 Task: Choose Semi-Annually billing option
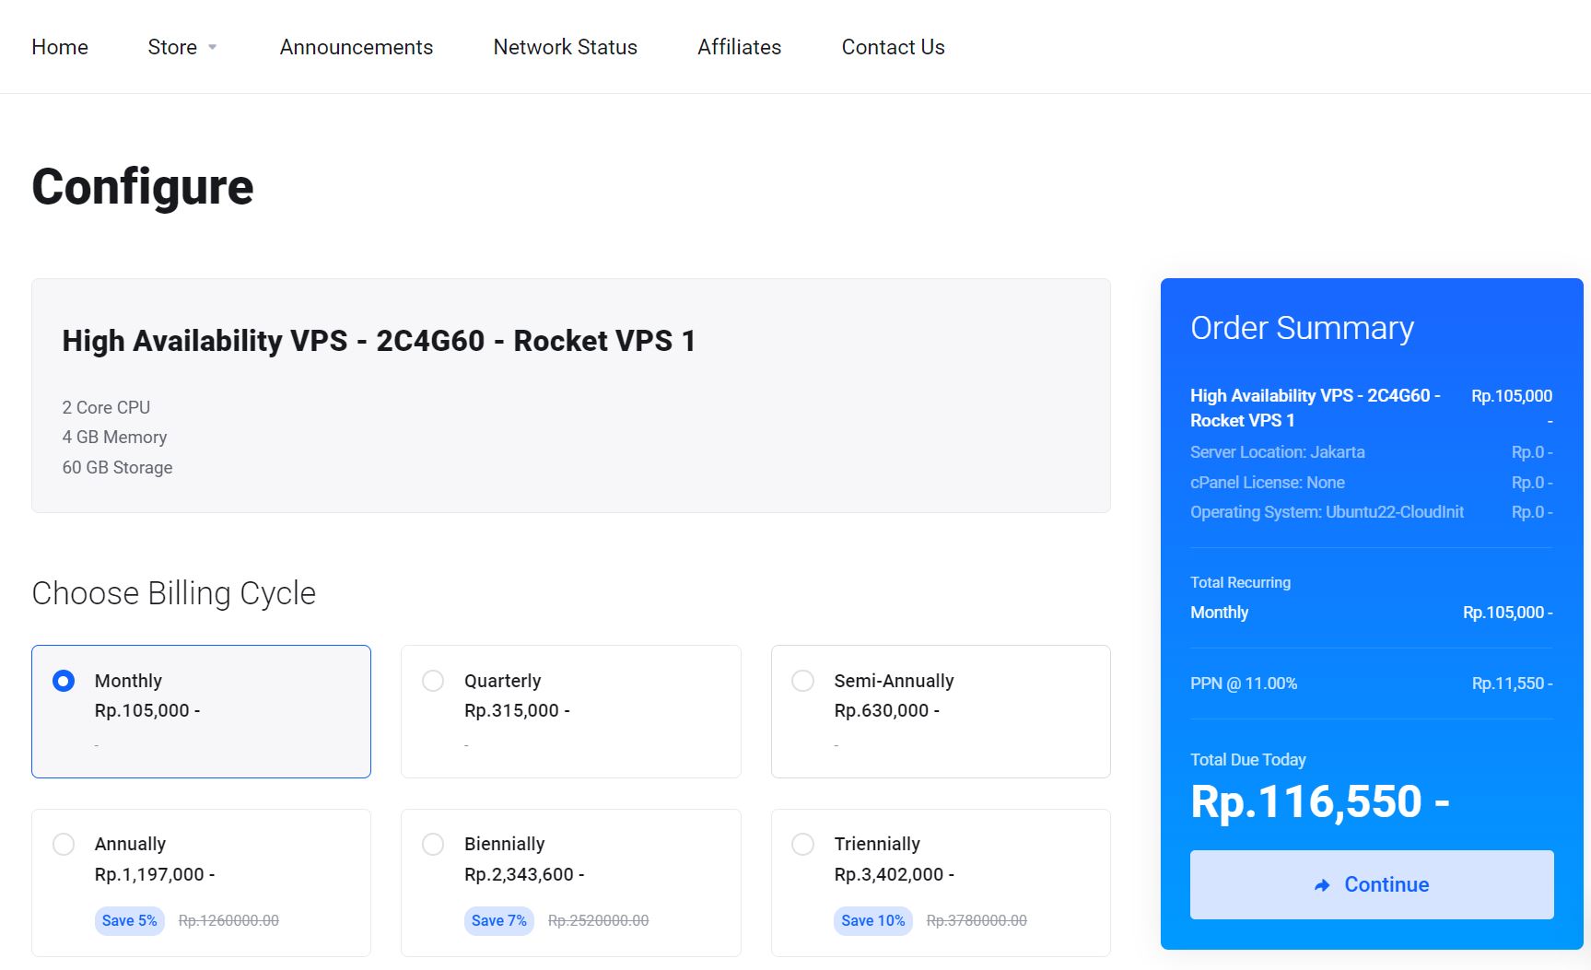click(803, 681)
